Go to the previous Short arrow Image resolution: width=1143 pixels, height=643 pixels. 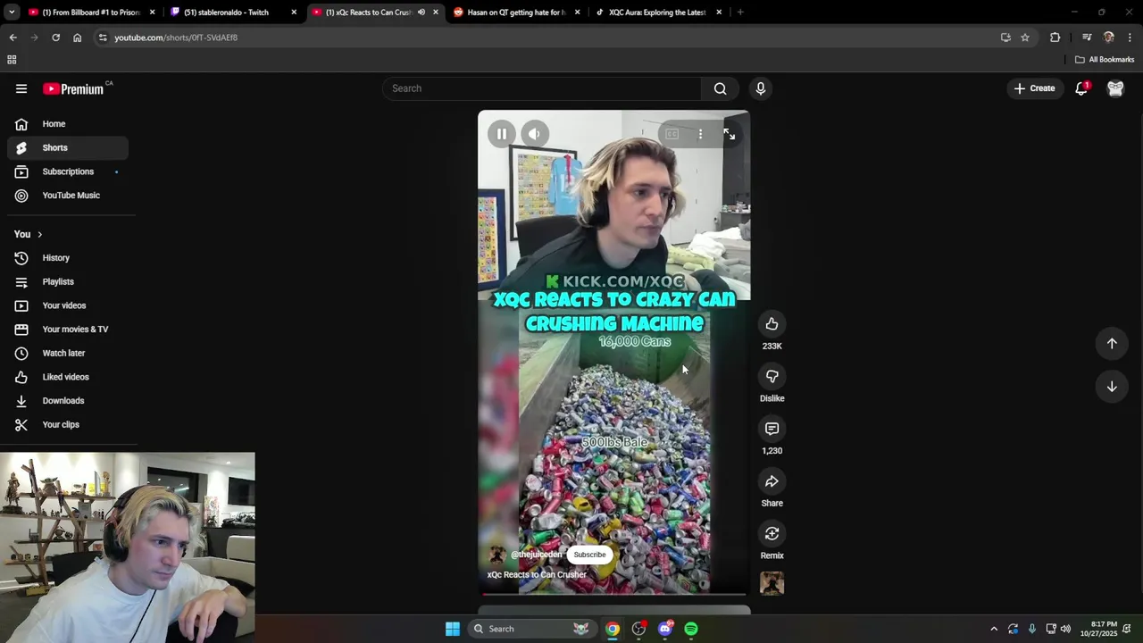pos(1112,344)
